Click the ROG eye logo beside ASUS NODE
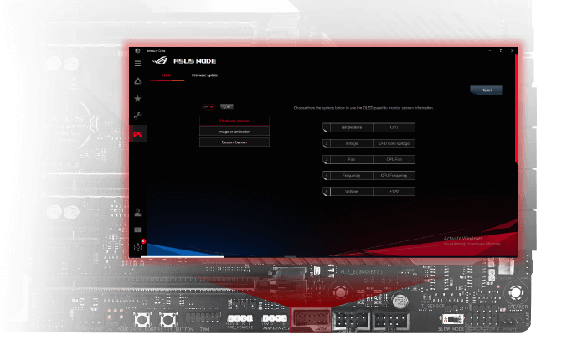The width and height of the screenshot is (572, 361). click(160, 60)
